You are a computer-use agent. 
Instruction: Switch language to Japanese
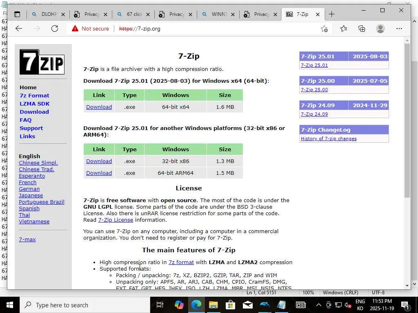click(x=31, y=196)
